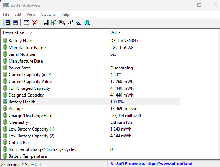
Task: Copy selected items using toolbar icon
Action: (62, 23)
